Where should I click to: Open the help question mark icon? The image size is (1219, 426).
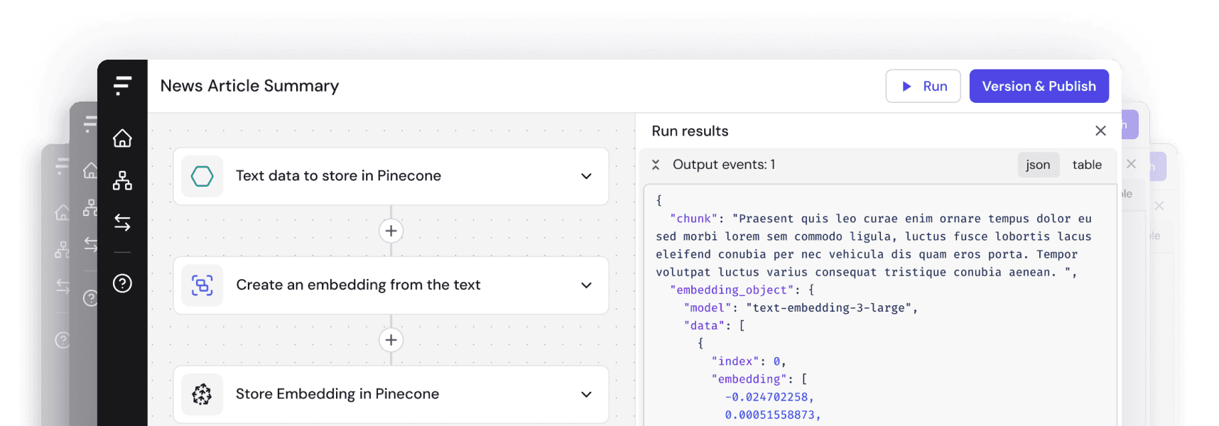coord(122,283)
